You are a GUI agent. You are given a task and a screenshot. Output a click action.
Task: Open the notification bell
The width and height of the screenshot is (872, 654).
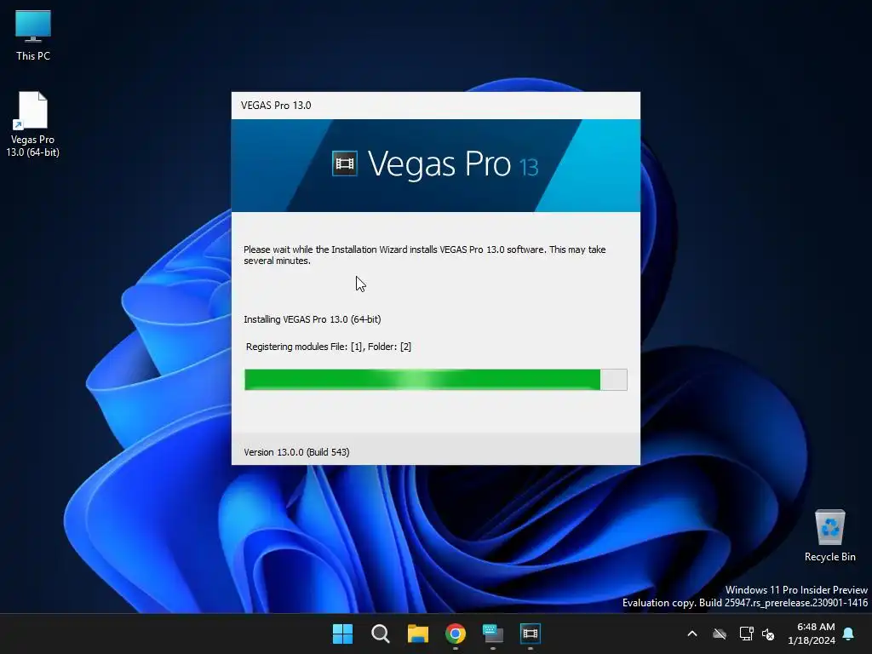click(x=849, y=634)
